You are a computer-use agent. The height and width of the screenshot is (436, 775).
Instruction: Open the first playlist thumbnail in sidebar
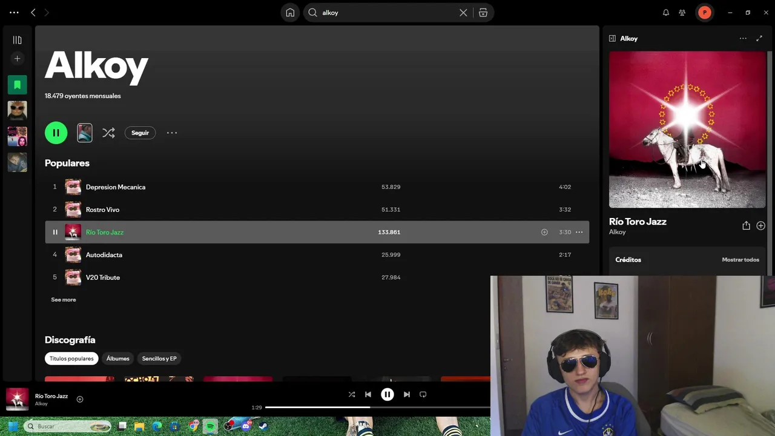pyautogui.click(x=17, y=111)
